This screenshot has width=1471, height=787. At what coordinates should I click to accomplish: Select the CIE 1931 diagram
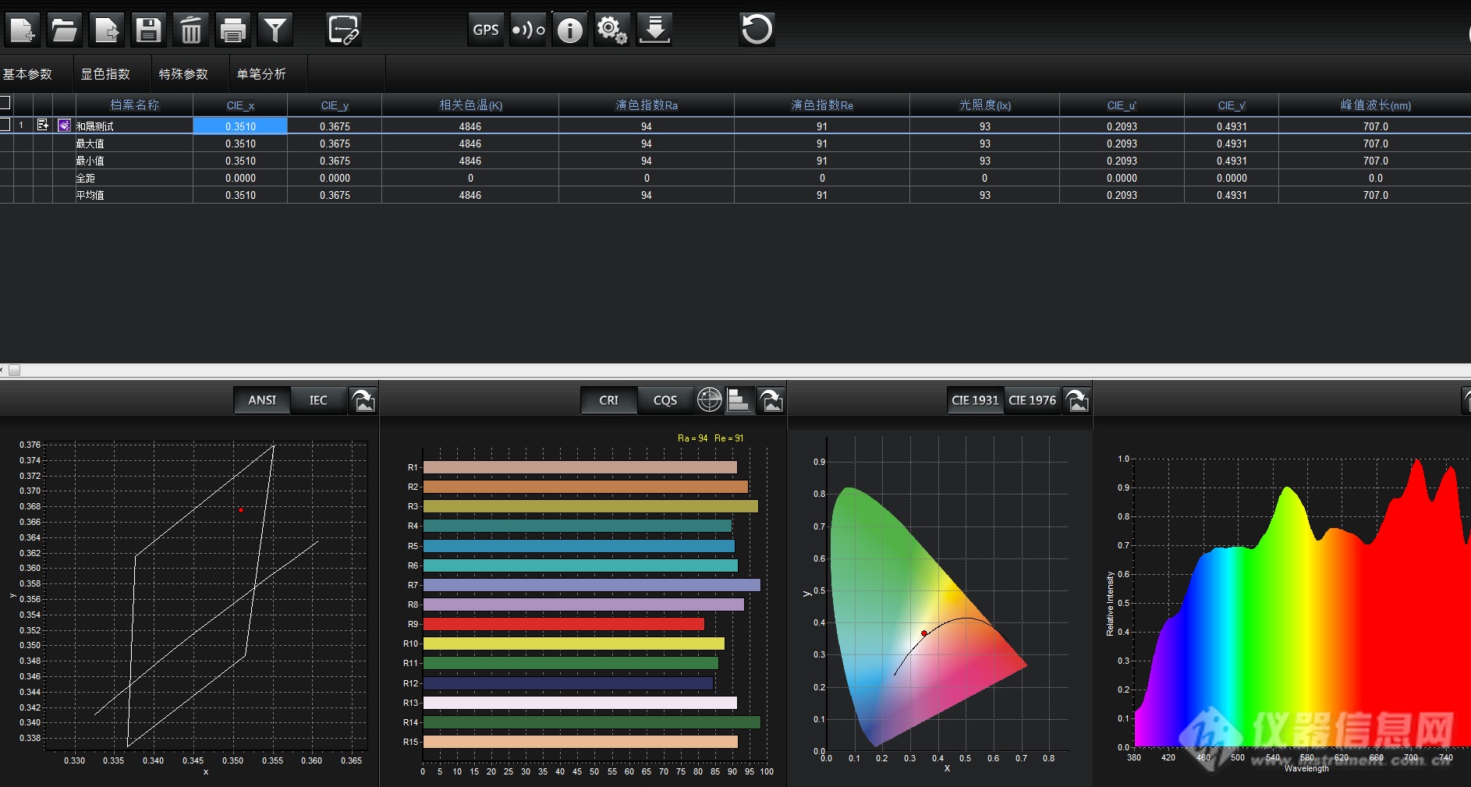point(975,400)
